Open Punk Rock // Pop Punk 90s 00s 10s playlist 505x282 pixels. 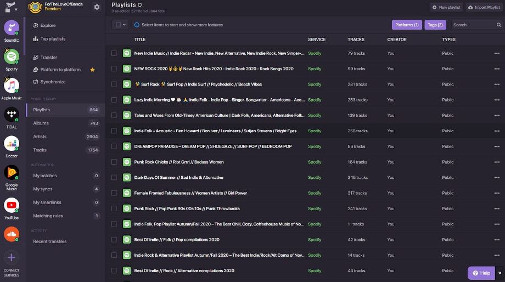click(x=187, y=208)
